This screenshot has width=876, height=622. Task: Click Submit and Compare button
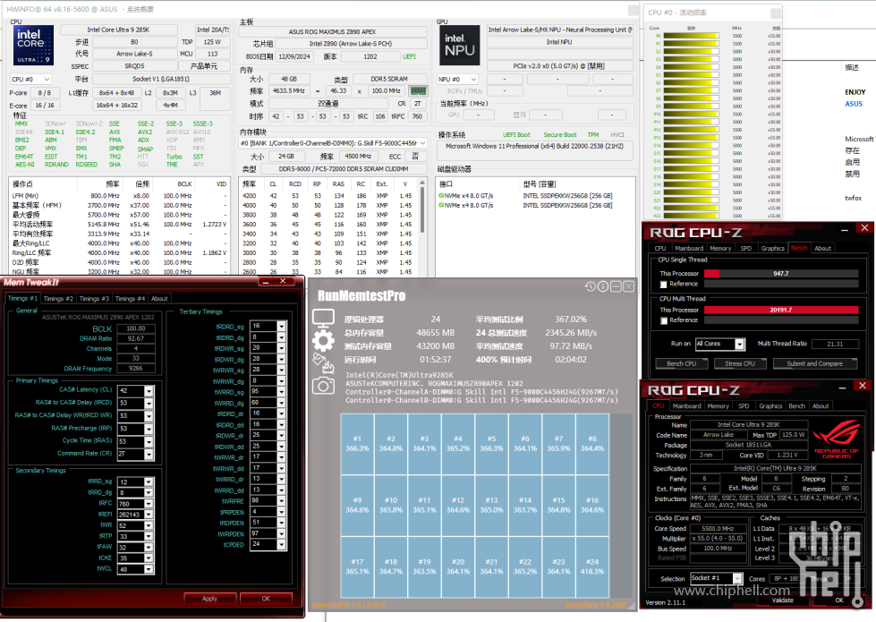[x=814, y=364]
